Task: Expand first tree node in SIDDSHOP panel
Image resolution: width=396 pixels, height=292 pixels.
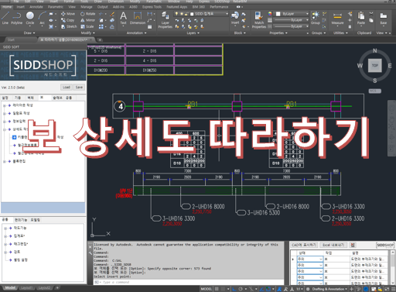Action: click(x=5, y=105)
